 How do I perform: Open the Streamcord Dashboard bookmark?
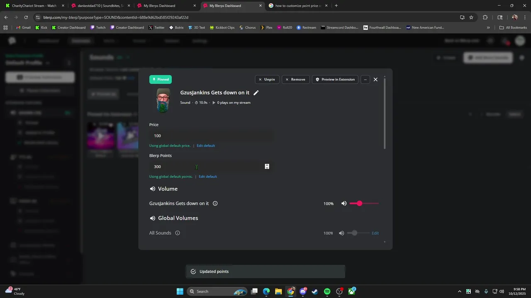pos(339,28)
